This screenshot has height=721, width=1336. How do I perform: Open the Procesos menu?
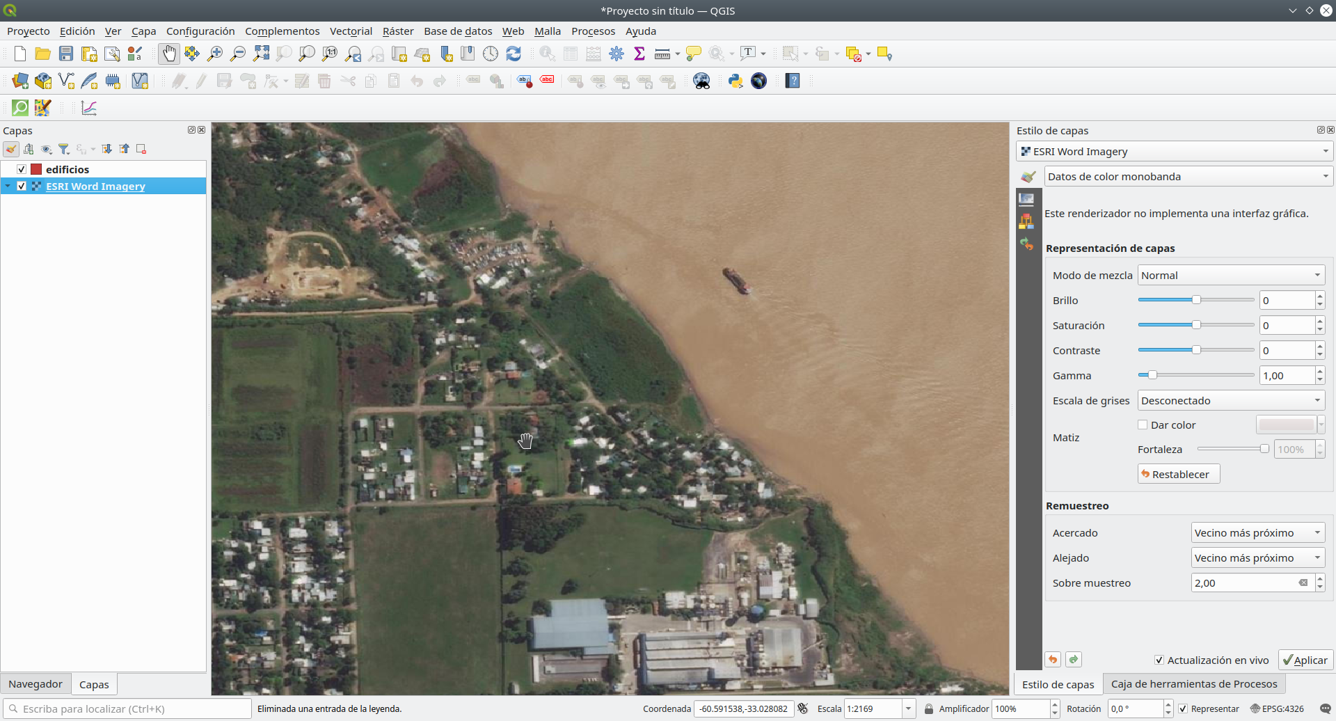(x=593, y=31)
